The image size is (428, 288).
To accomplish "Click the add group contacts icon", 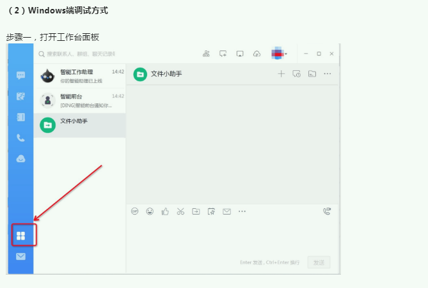I will click(207, 54).
